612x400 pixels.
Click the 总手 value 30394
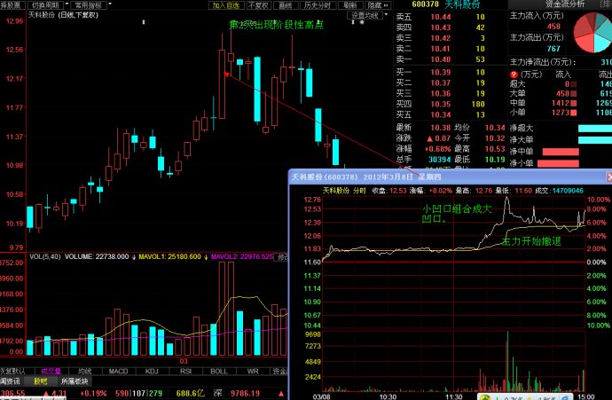click(439, 160)
